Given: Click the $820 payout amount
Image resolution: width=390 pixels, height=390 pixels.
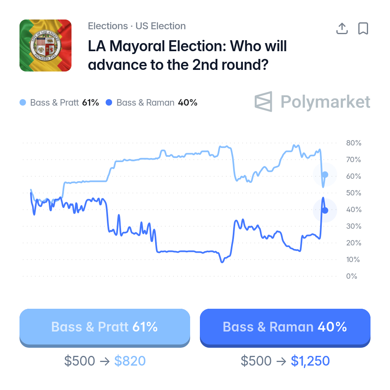Looking at the screenshot, I should click(130, 361).
